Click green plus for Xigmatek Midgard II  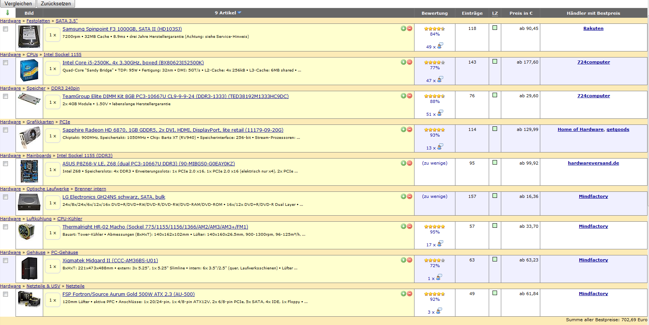(403, 260)
